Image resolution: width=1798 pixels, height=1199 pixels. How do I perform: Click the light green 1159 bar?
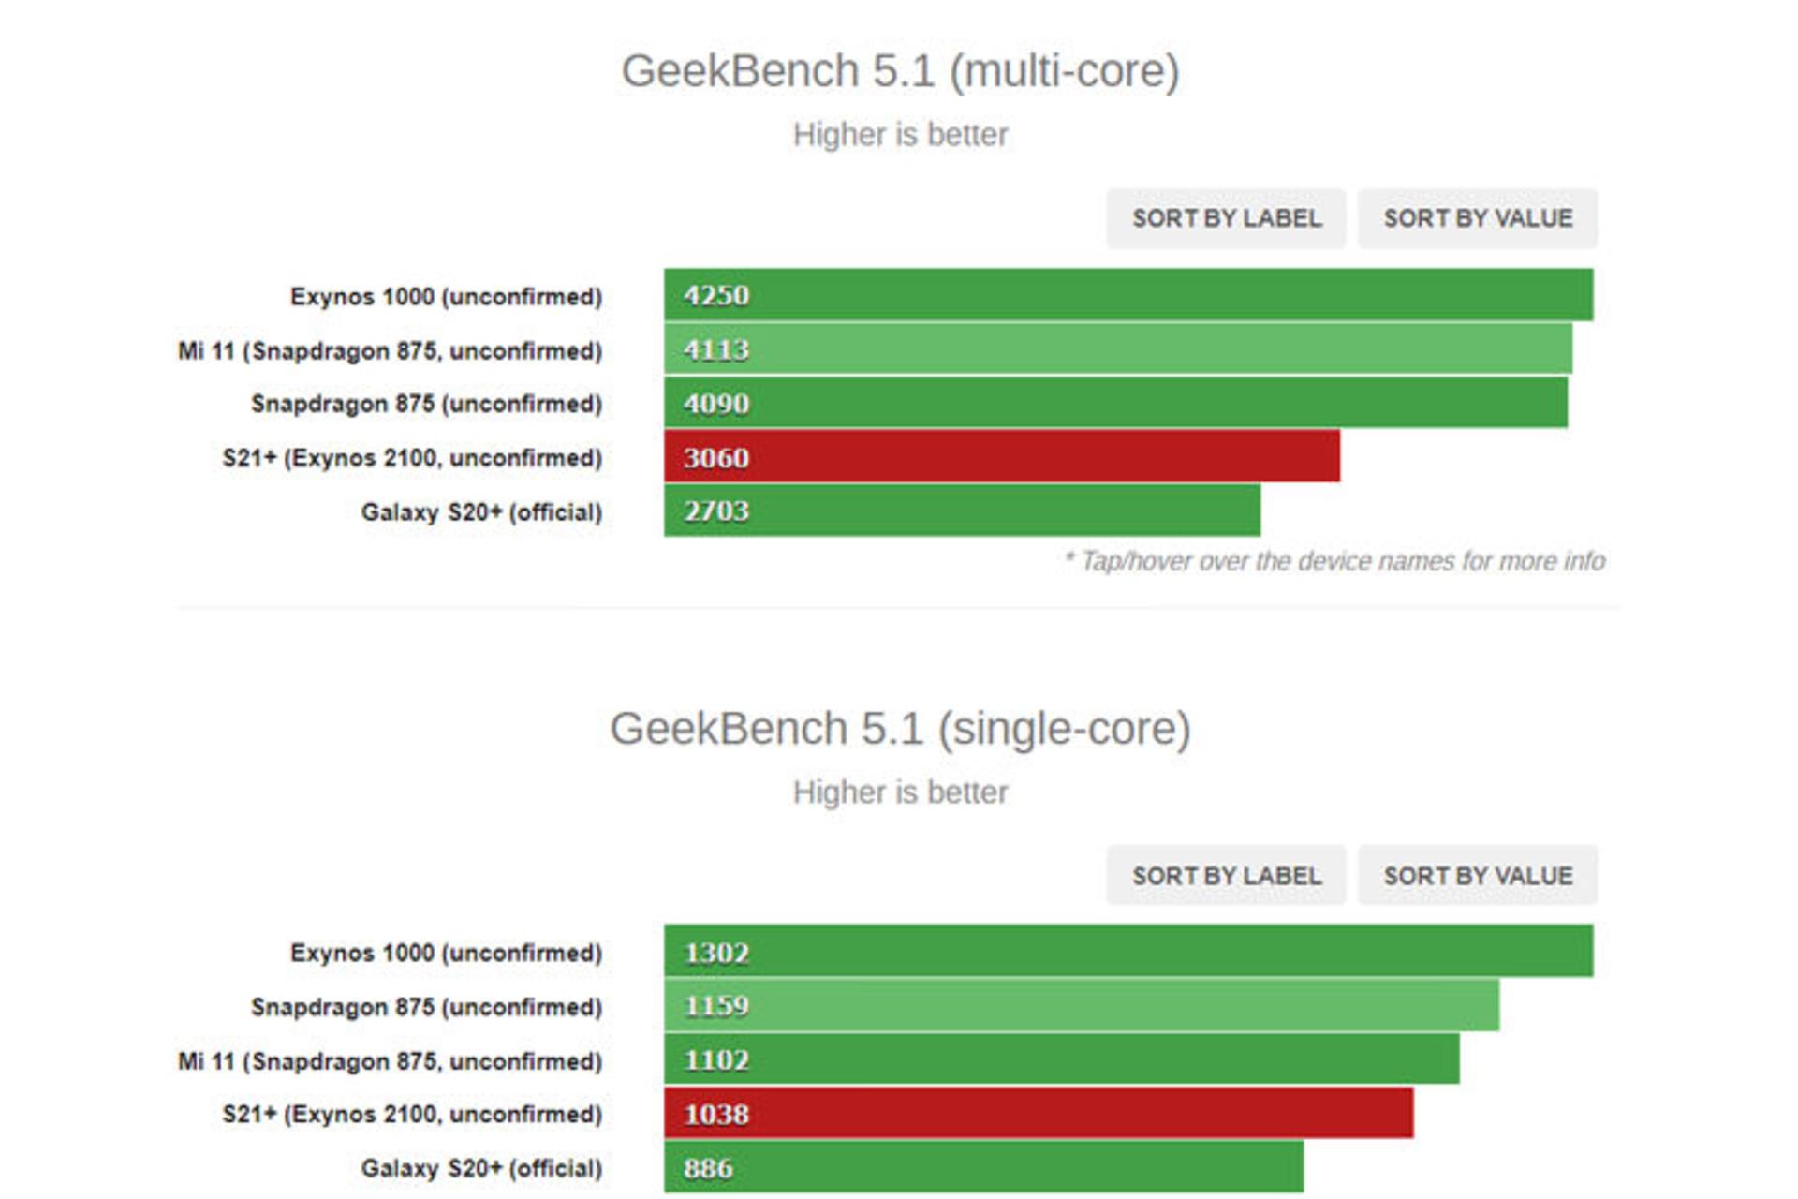pyautogui.click(x=1082, y=1005)
